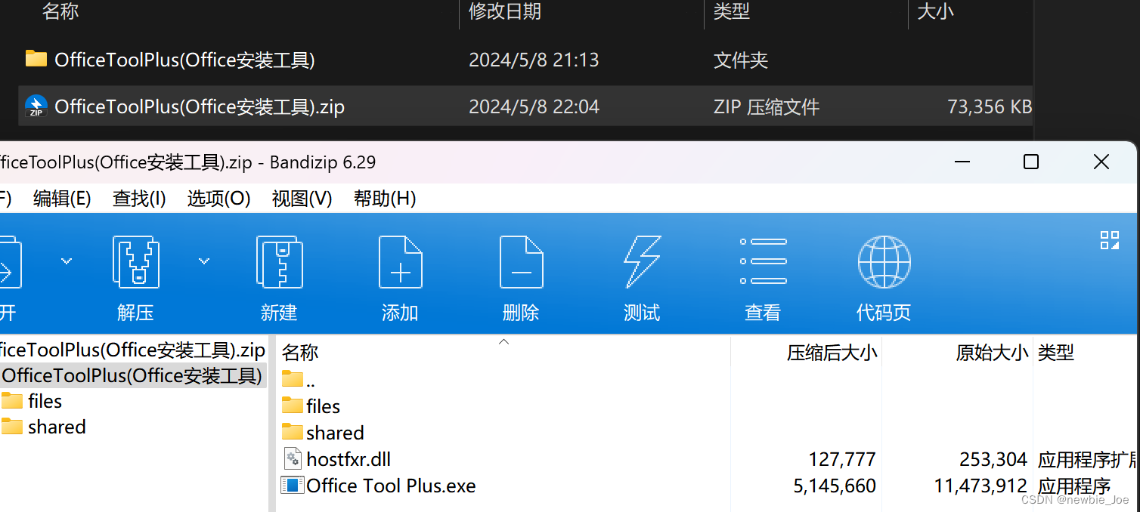Click the sort direction arrow above file list
This screenshot has height=512, width=1140.
click(504, 342)
